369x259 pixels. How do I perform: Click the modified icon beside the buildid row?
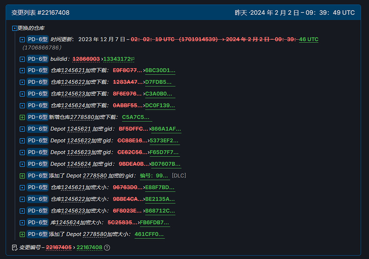coord(22,59)
